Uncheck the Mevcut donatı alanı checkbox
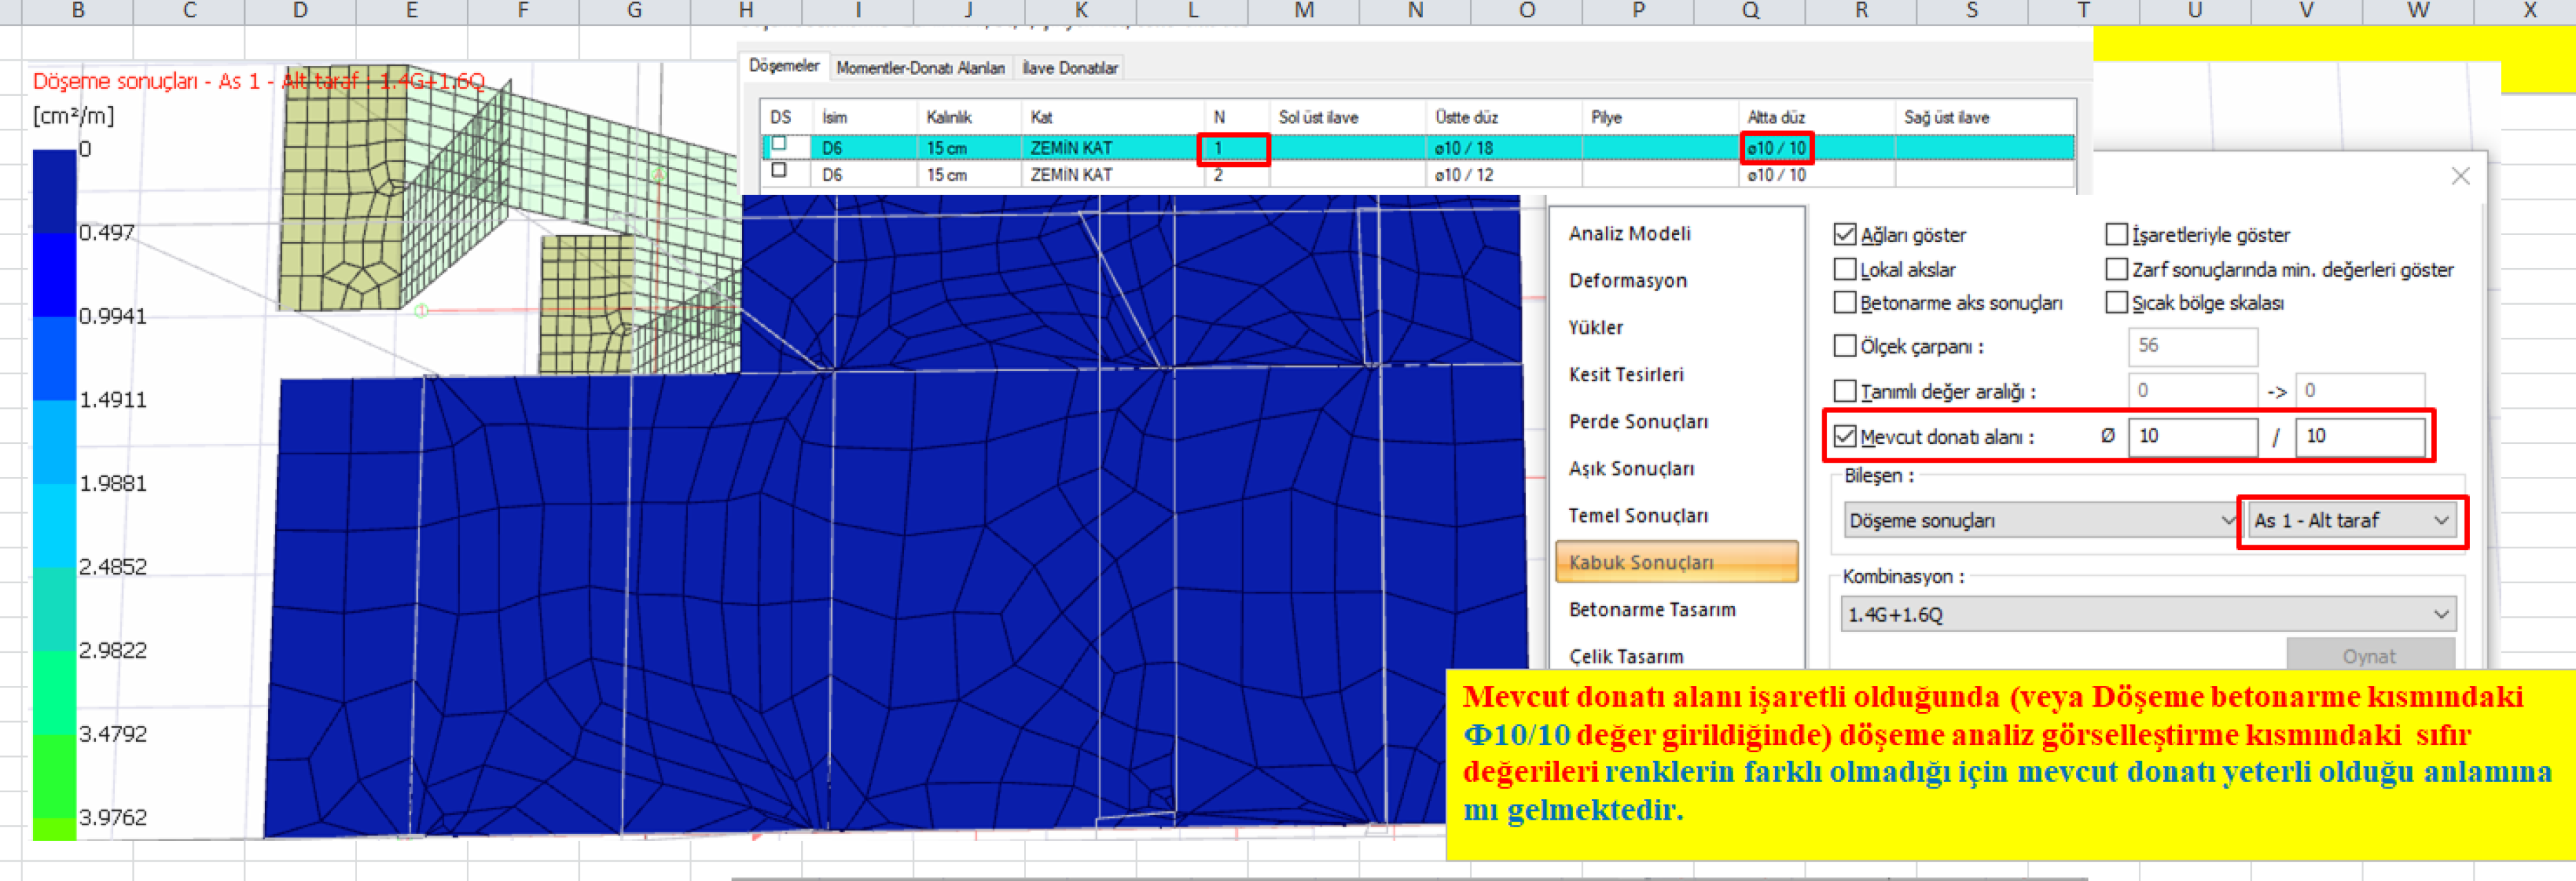The width and height of the screenshot is (2576, 881). (x=1845, y=436)
